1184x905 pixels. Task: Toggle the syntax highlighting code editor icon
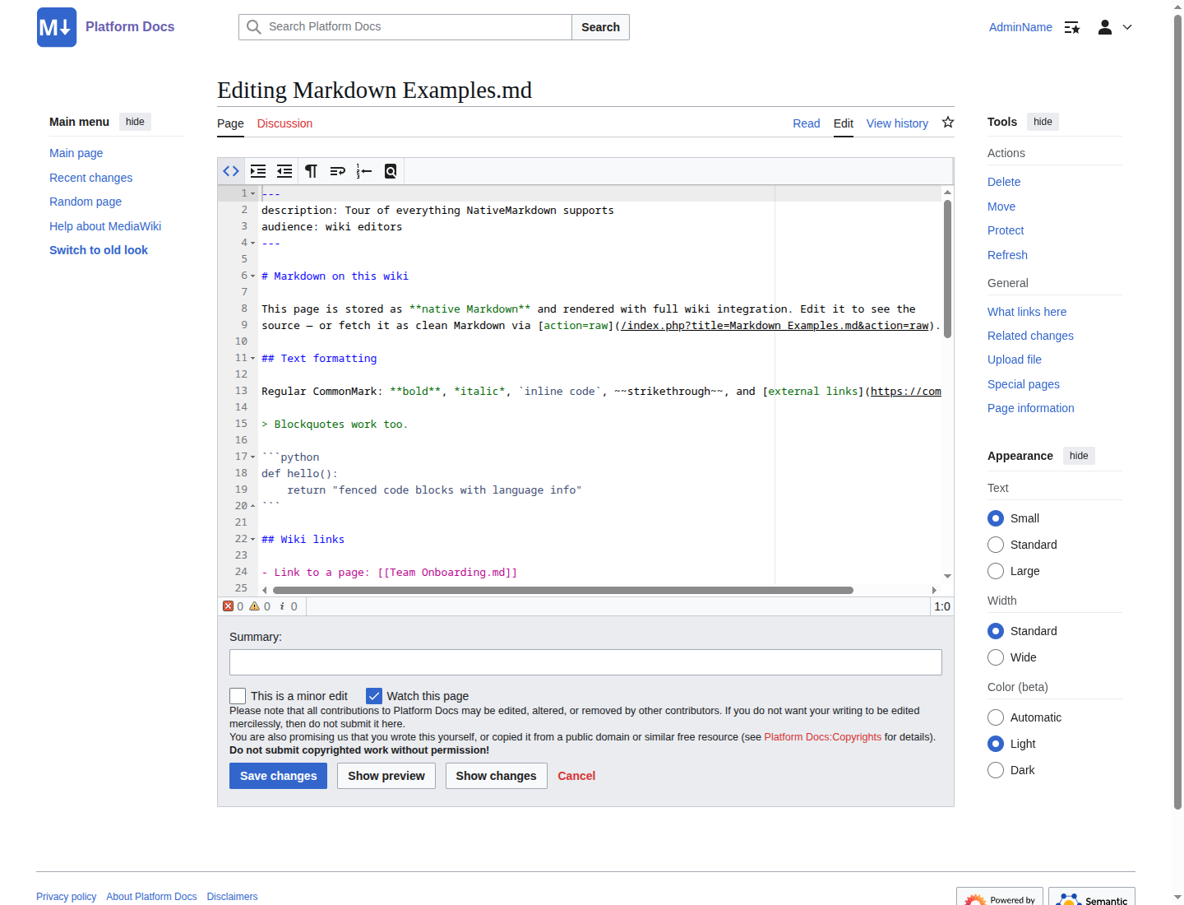pos(231,171)
